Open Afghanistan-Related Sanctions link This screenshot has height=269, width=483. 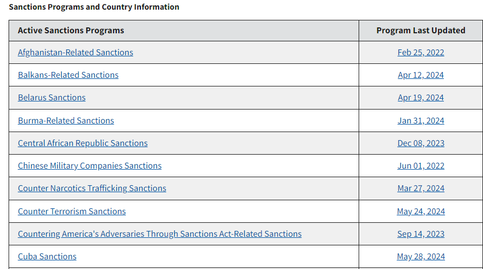[x=76, y=53]
